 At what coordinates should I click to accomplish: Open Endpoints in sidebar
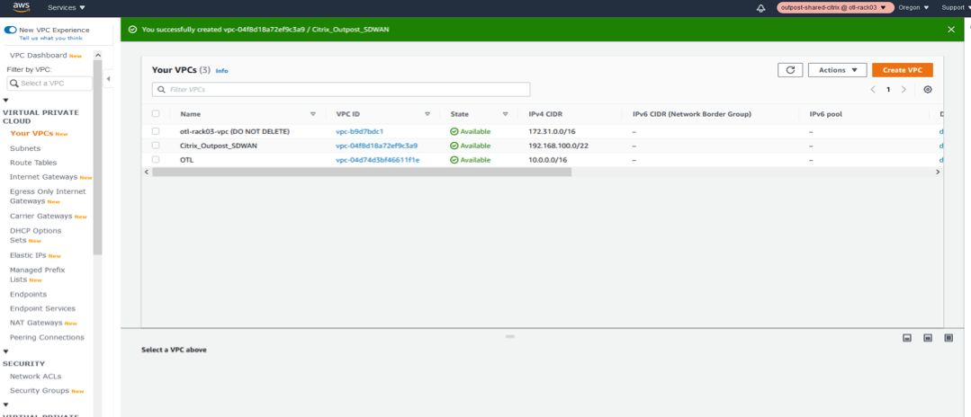pos(29,294)
